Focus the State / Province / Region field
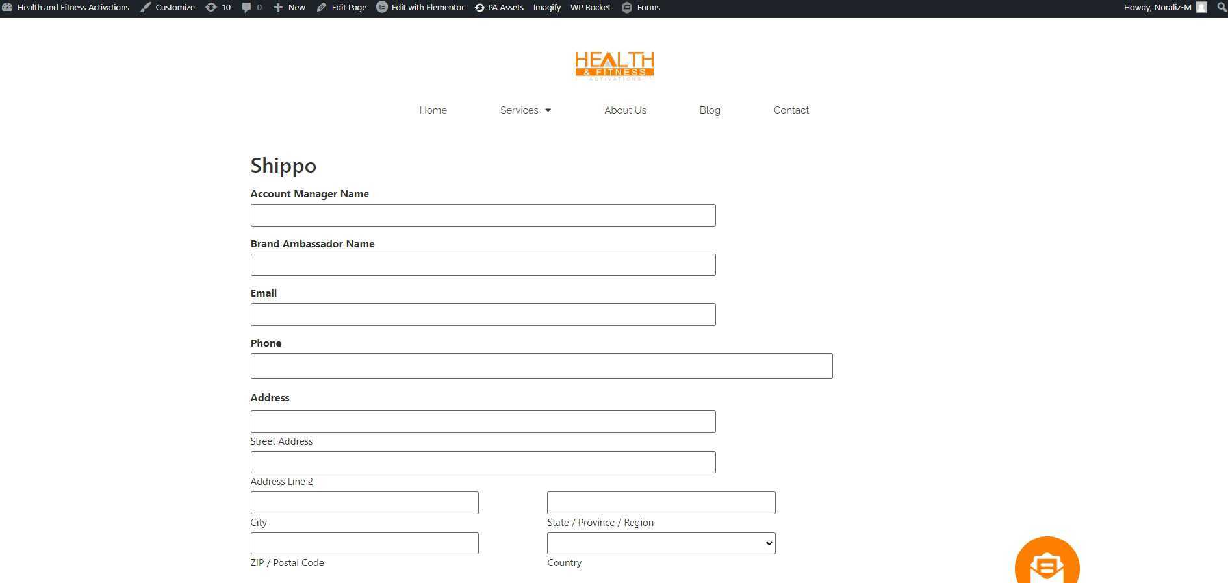This screenshot has width=1228, height=583. pyautogui.click(x=661, y=503)
